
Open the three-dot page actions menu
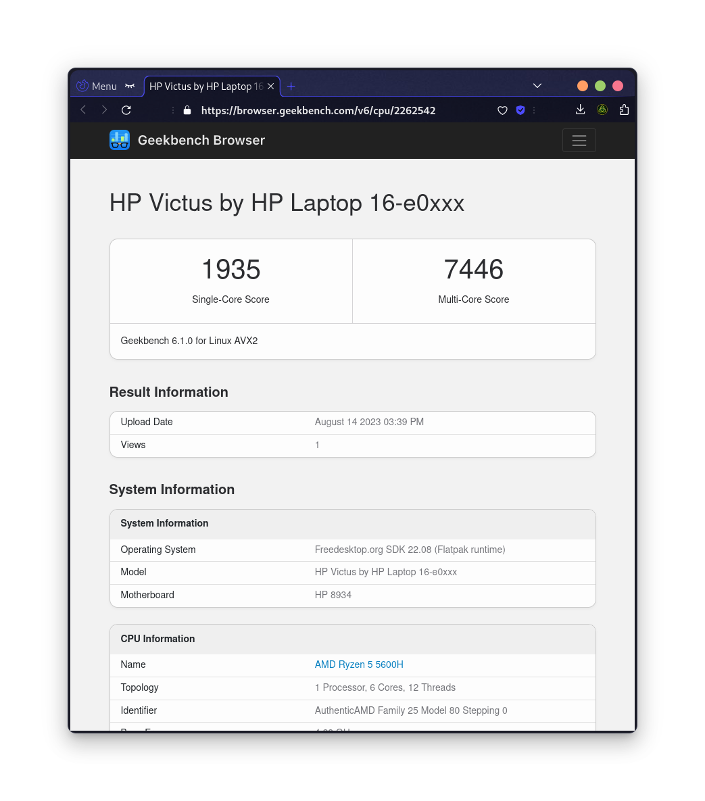533,110
